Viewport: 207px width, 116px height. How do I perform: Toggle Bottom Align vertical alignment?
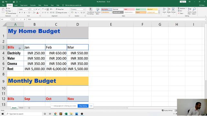click(48, 9)
